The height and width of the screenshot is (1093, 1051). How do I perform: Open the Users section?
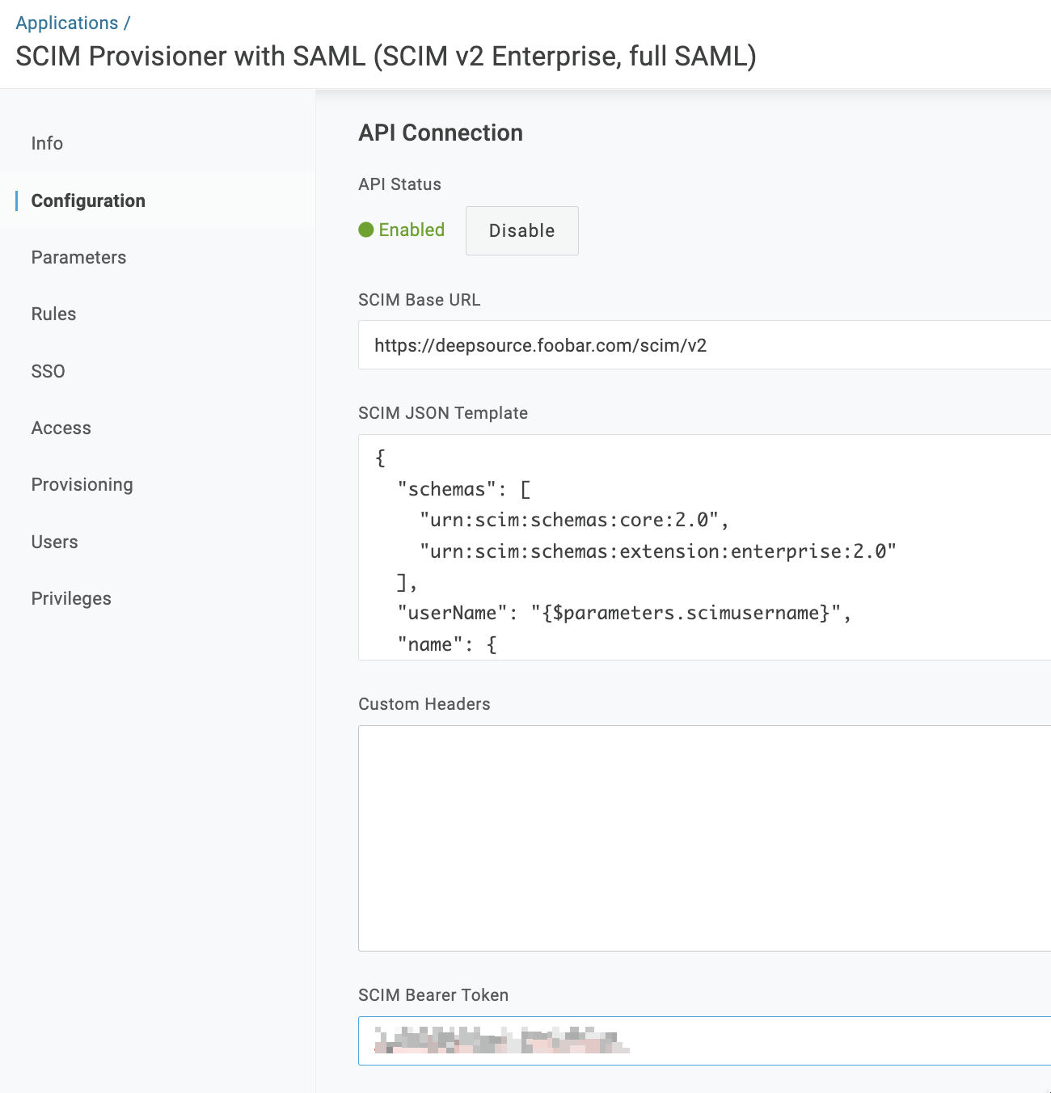(54, 542)
